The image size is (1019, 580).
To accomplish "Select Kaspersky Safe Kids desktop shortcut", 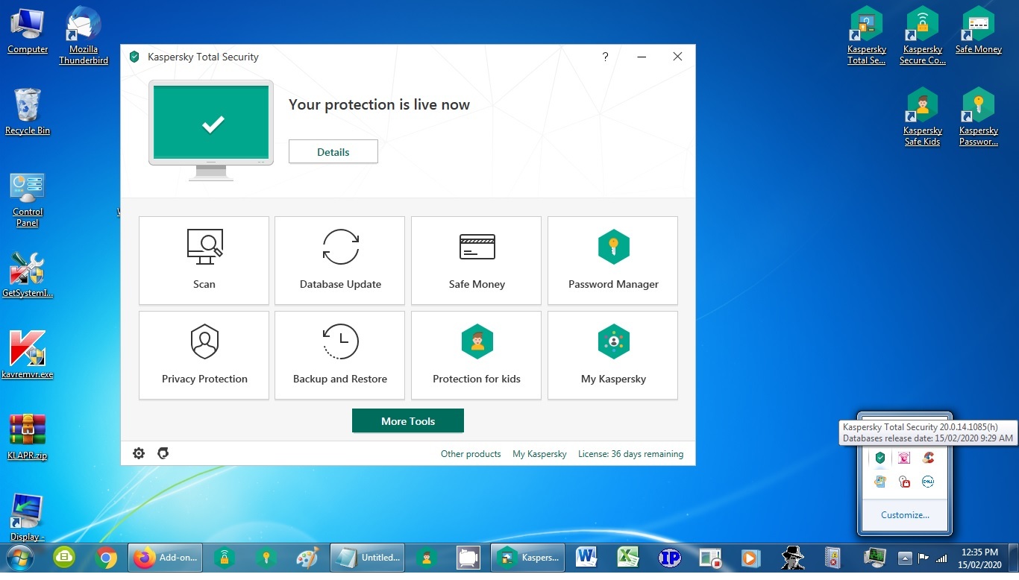I will coord(923,117).
